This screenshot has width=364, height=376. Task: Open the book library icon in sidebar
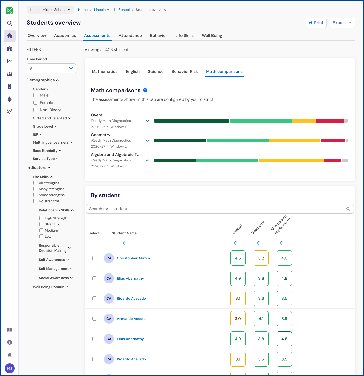10,330
